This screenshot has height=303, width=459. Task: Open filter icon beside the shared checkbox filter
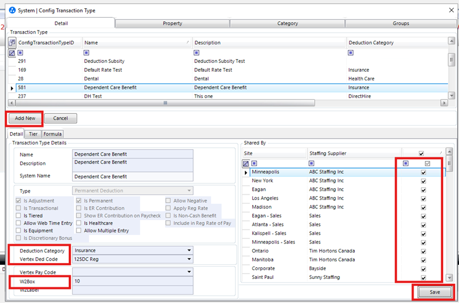(x=405, y=163)
